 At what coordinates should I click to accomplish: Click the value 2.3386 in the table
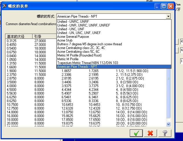click(66, 74)
